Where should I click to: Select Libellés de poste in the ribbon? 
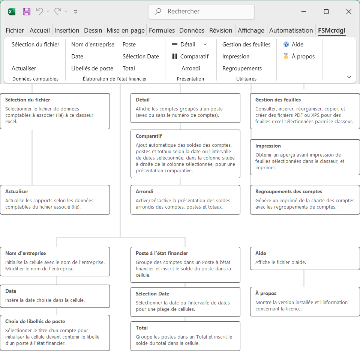click(x=92, y=69)
